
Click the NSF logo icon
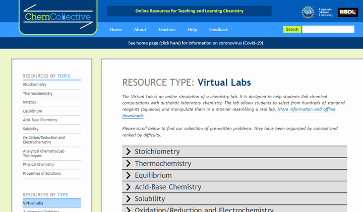pos(308,12)
